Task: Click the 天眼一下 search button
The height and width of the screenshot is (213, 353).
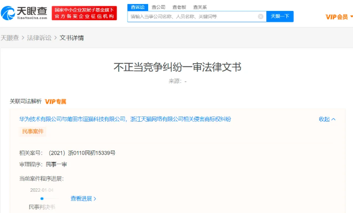Action: coord(280,17)
